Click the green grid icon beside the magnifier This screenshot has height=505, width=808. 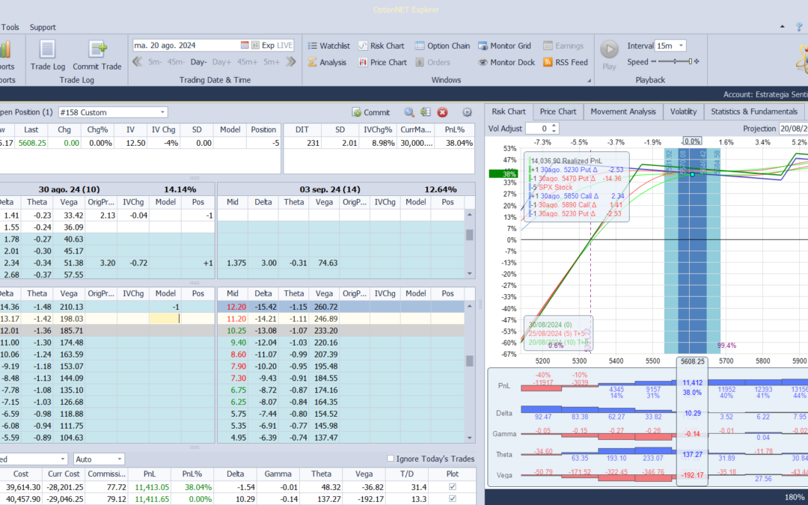pyautogui.click(x=425, y=112)
